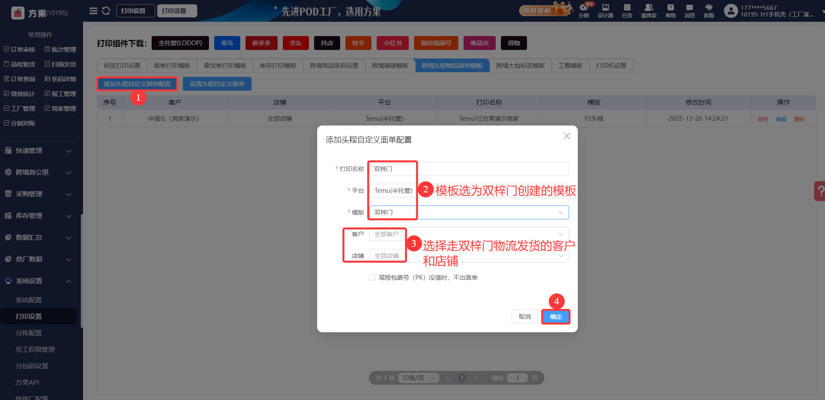Click 禁用 link in the table row
The image size is (825, 400).
(763, 119)
